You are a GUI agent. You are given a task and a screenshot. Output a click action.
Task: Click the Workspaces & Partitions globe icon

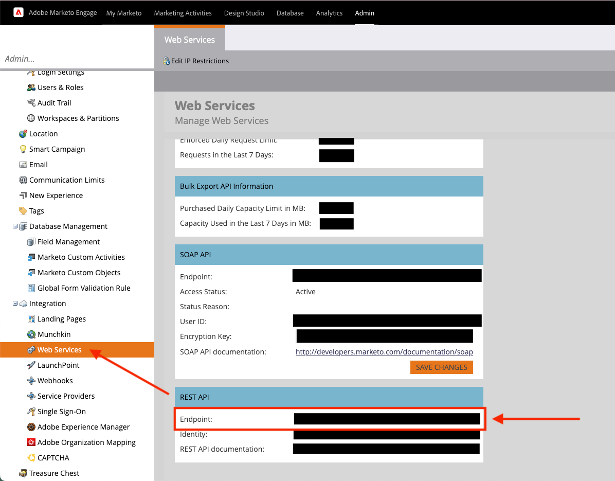[31, 118]
